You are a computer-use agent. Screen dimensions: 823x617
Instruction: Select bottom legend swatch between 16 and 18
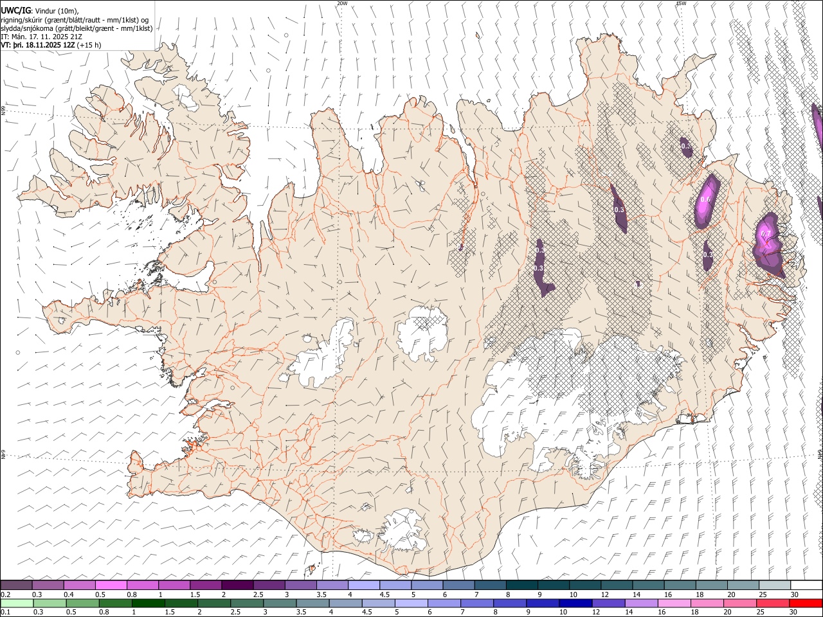tap(674, 603)
